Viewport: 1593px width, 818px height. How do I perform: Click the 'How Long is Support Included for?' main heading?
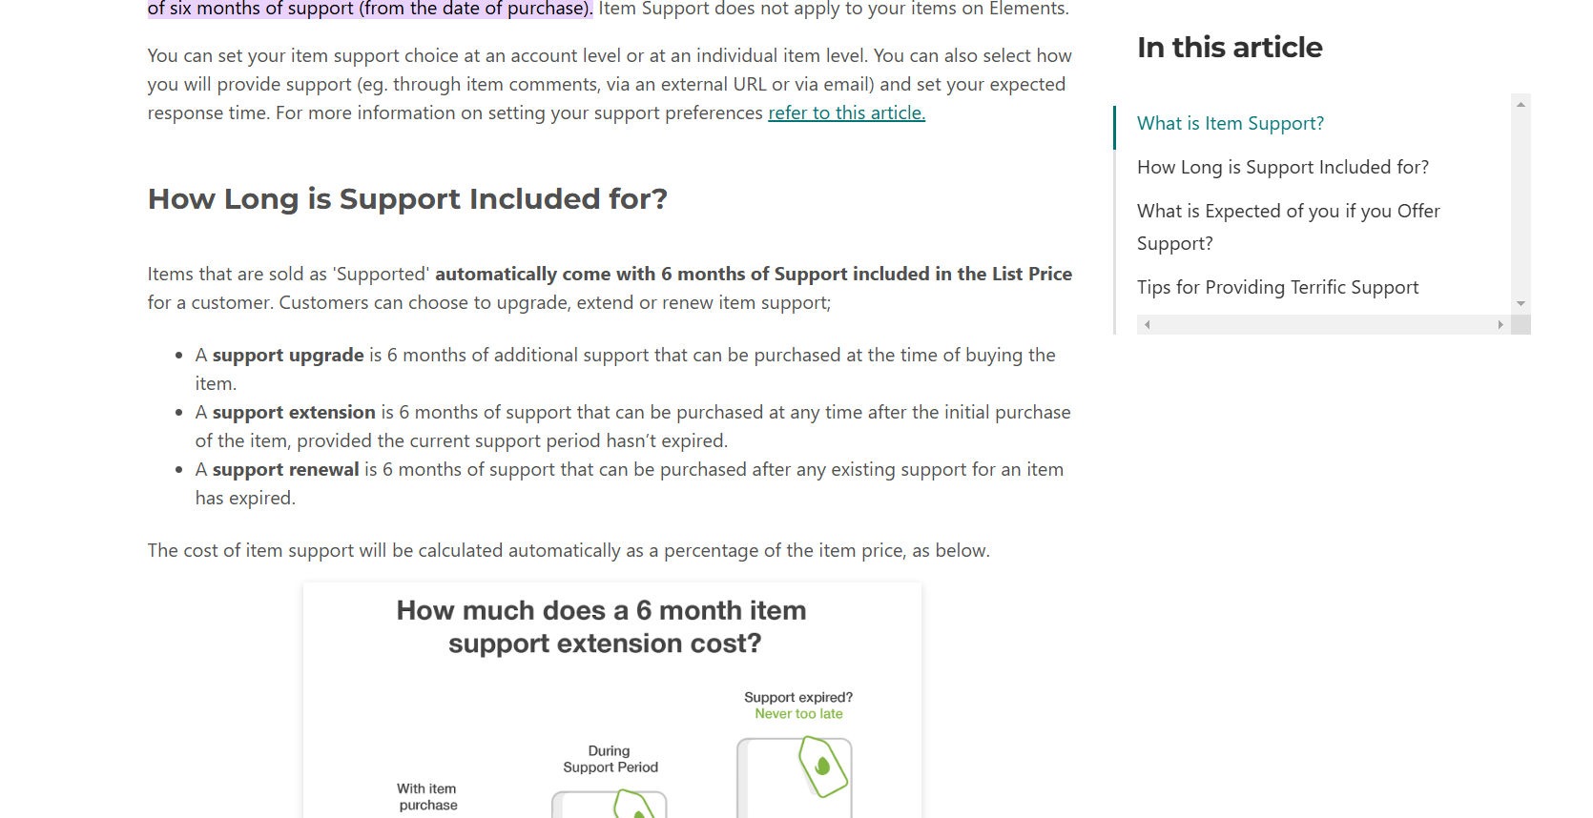click(x=407, y=198)
